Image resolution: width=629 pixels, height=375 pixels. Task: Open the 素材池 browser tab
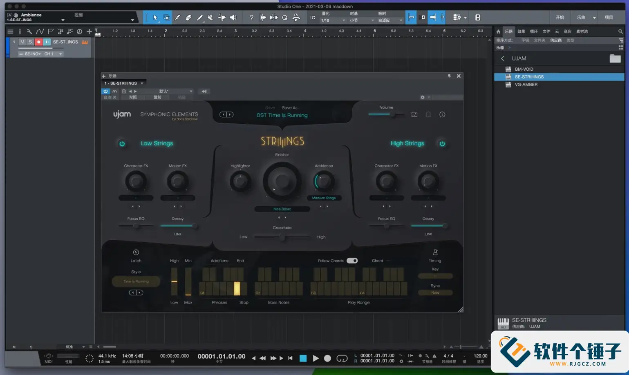pyautogui.click(x=582, y=31)
